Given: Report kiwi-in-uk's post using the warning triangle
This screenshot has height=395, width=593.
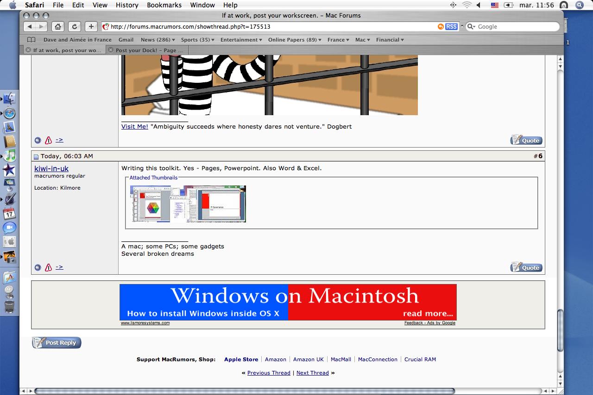Looking at the screenshot, I should [48, 267].
